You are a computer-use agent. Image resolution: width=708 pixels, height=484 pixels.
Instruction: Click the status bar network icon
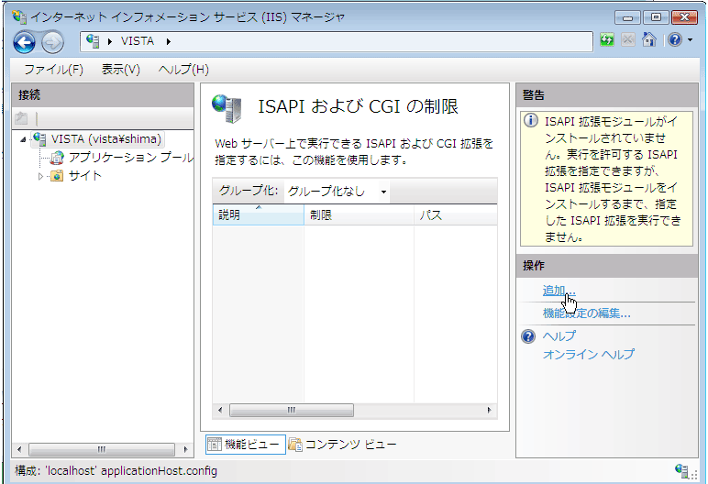[x=681, y=470]
